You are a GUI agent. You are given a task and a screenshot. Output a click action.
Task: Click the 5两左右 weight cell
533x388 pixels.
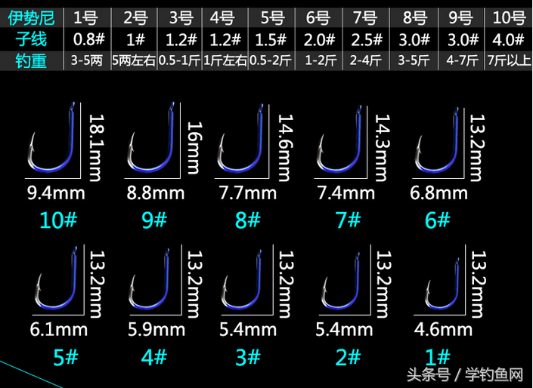[134, 61]
